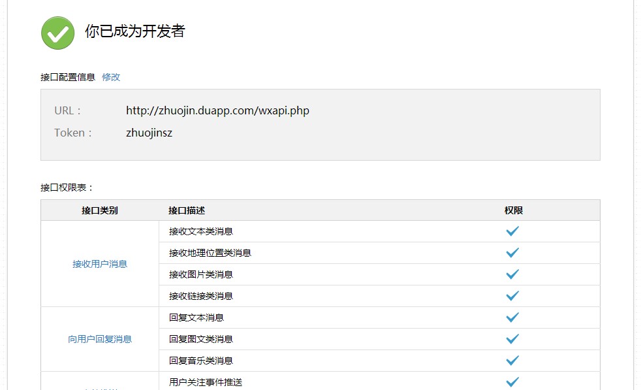Click checkmark for 接收地理位置类消息 permission

coord(512,252)
